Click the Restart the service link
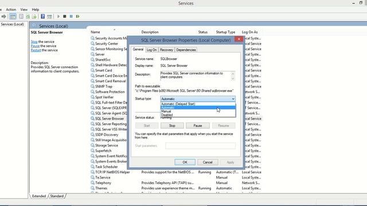Viewport: 367px width, 206px height. pyautogui.click(x=36, y=50)
